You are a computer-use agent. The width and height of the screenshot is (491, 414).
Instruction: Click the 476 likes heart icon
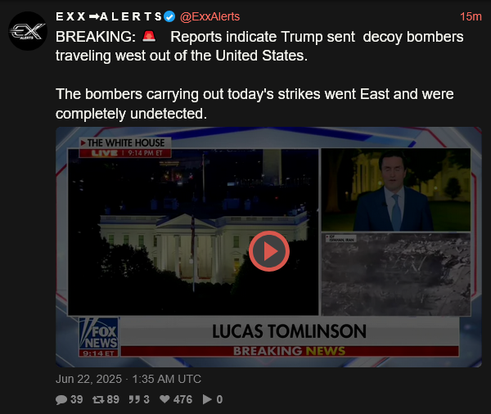[x=164, y=399]
